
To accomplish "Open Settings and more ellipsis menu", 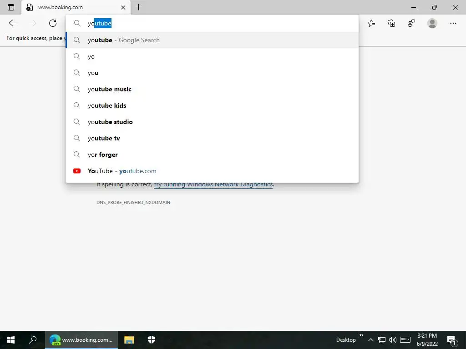I will pos(453,23).
